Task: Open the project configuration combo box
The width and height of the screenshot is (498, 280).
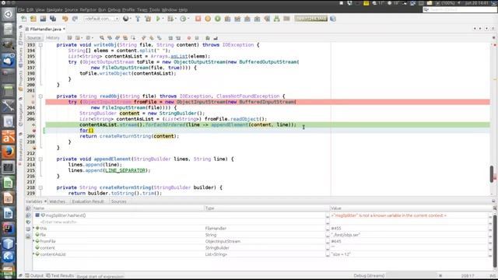Action: pos(102,19)
